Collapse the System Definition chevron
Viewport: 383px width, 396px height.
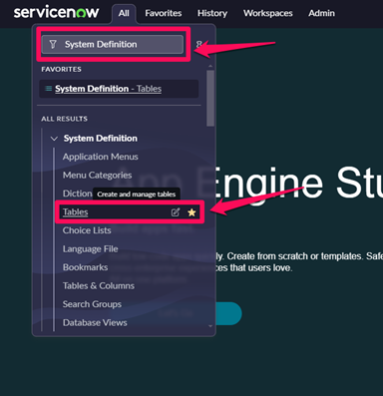point(54,139)
